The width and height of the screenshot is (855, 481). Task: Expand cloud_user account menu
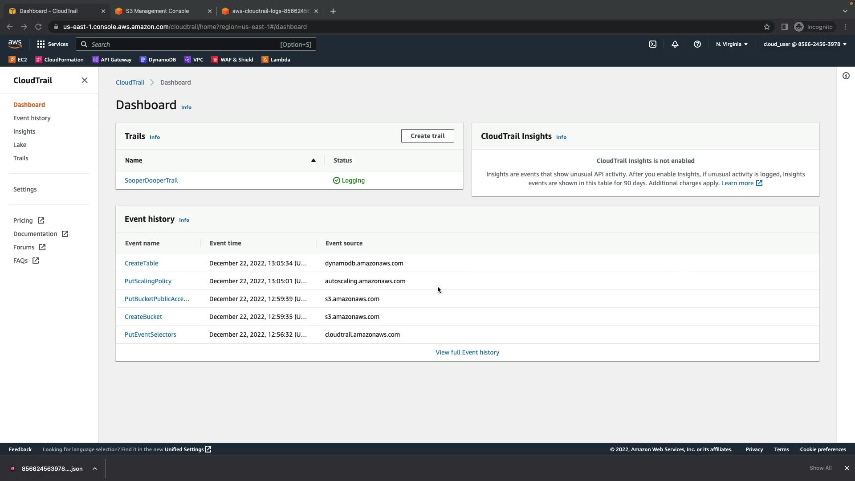coord(805,44)
